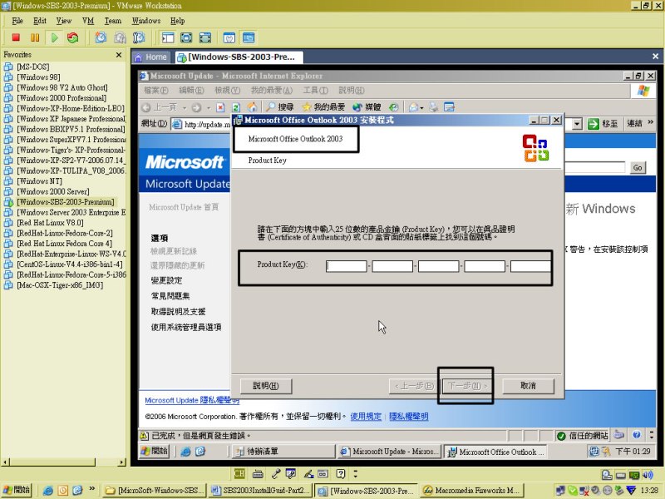
Task: Close the Favorites panel
Action: [x=119, y=55]
